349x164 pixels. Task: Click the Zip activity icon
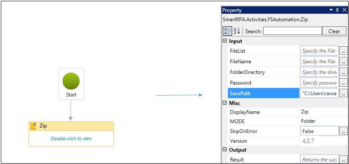[33, 126]
